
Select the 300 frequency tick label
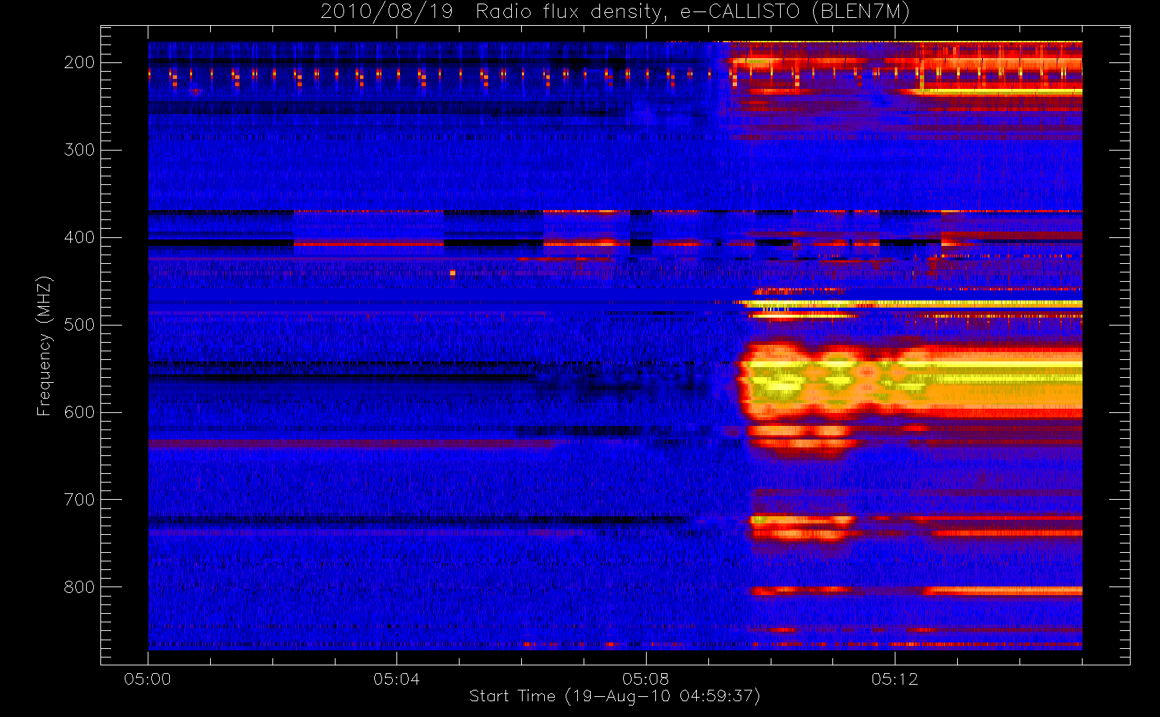click(80, 150)
